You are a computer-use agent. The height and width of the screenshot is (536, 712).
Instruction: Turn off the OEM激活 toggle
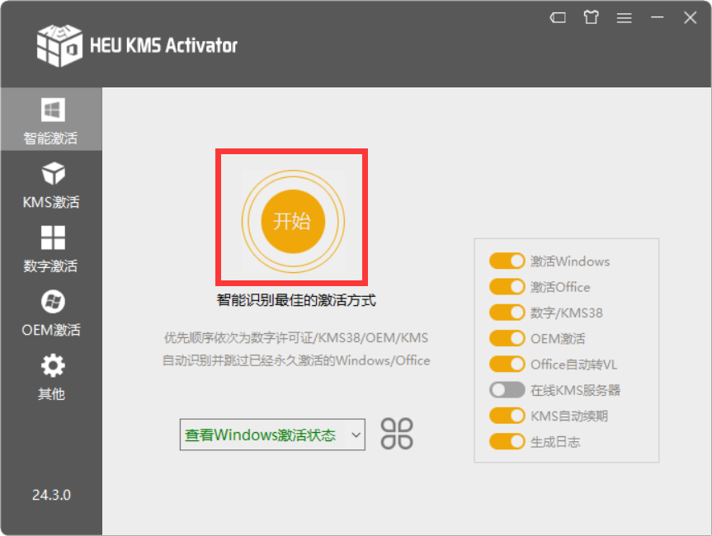point(507,338)
